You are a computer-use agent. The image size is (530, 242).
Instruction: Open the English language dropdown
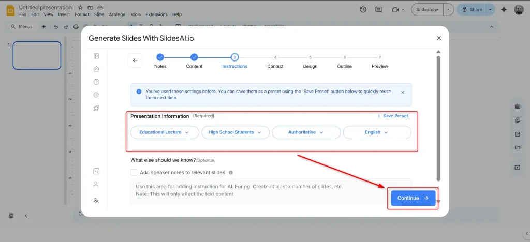click(x=377, y=132)
